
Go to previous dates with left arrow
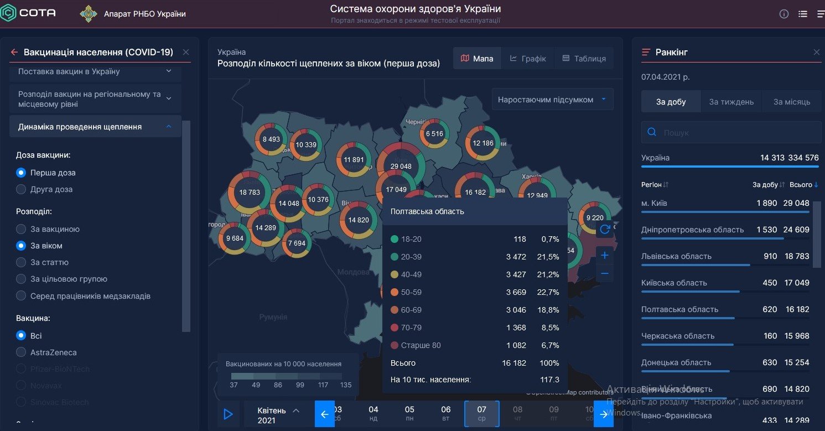point(325,414)
